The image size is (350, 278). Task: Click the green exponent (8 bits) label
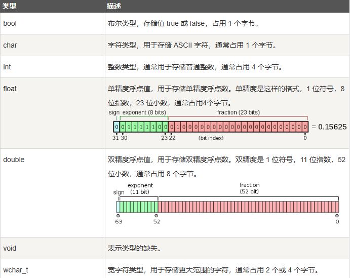(x=144, y=112)
